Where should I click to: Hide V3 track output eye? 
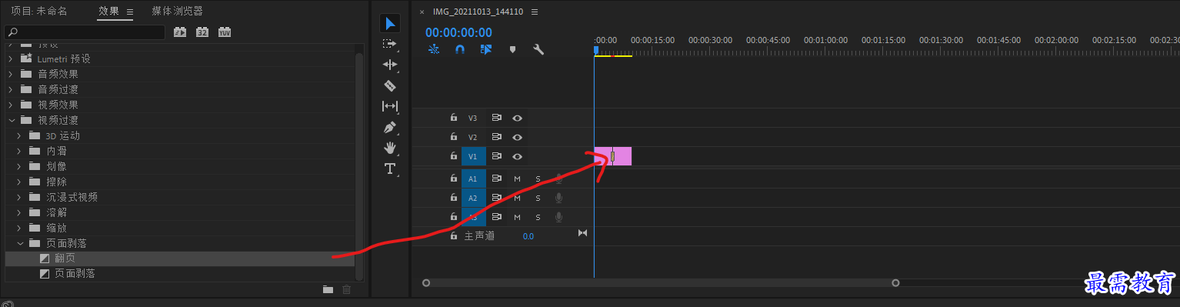click(518, 118)
